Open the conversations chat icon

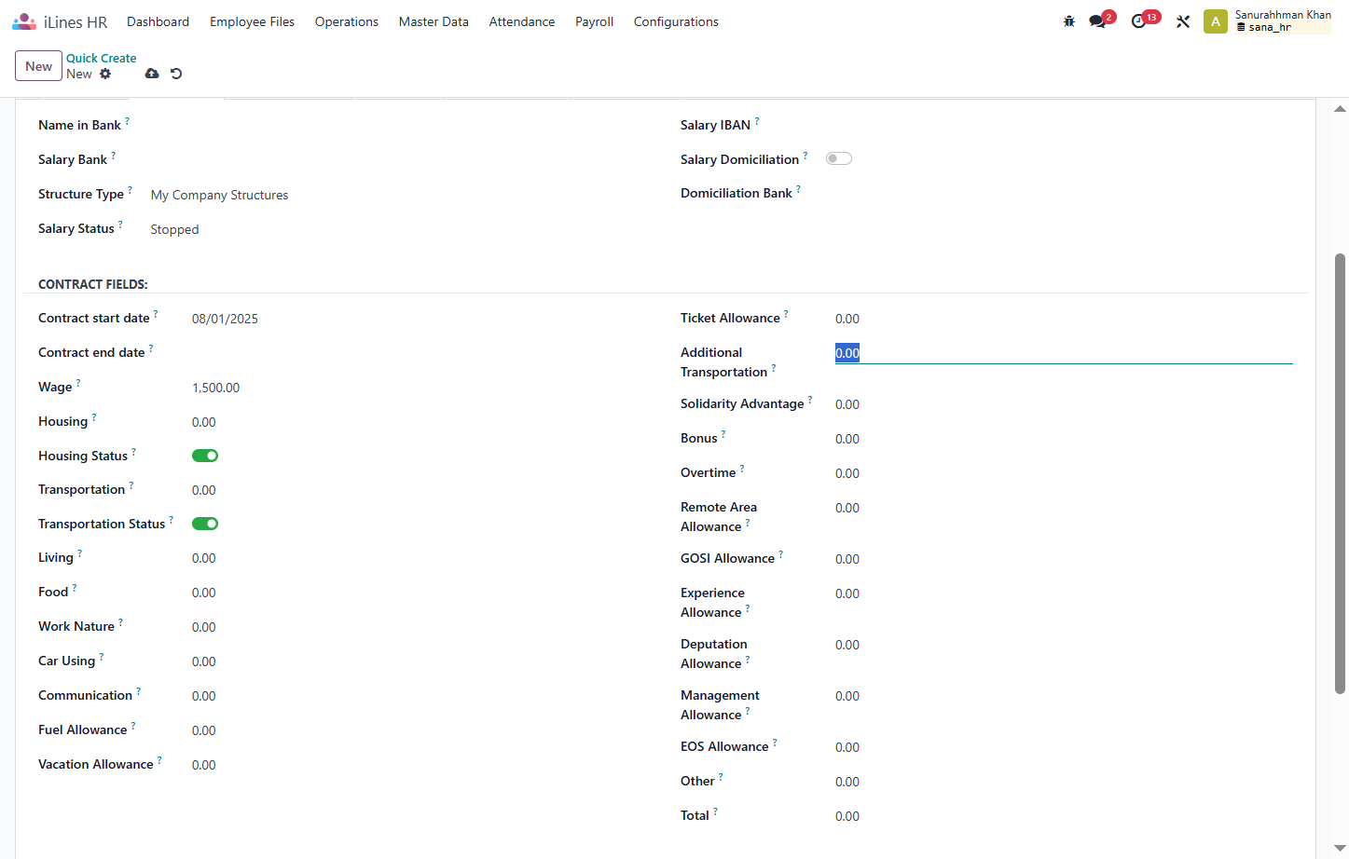1097,21
